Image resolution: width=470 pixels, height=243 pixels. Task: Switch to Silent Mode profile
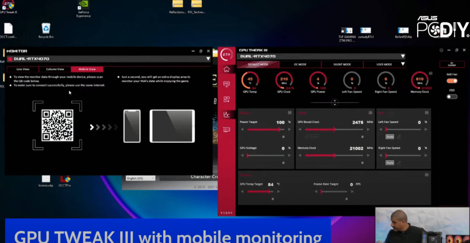pos(342,64)
